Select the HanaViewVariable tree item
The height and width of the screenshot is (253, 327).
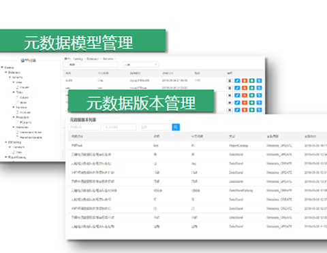click(x=31, y=137)
